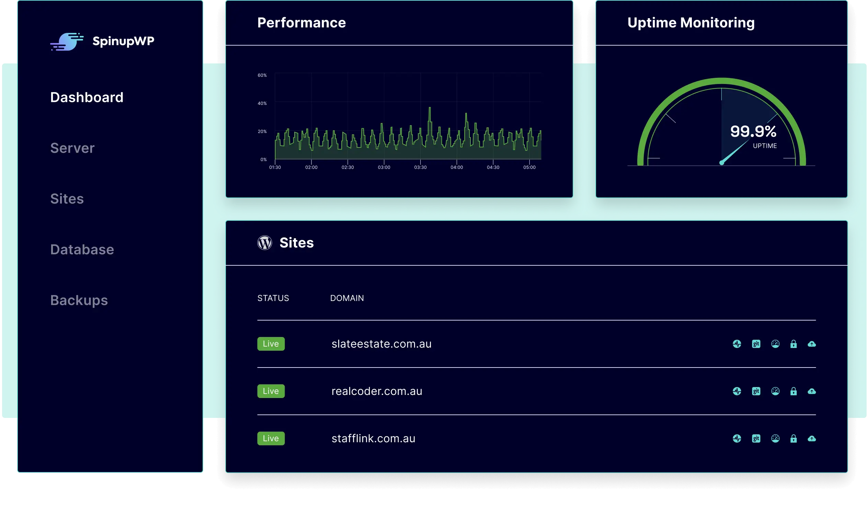
Task: Click Live badge for stafflink.com.au
Action: click(x=271, y=438)
